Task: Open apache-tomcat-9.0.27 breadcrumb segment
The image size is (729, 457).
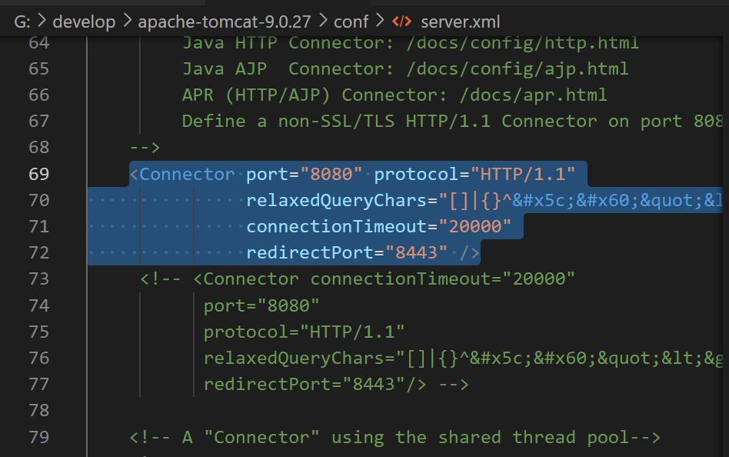Action: (x=224, y=22)
